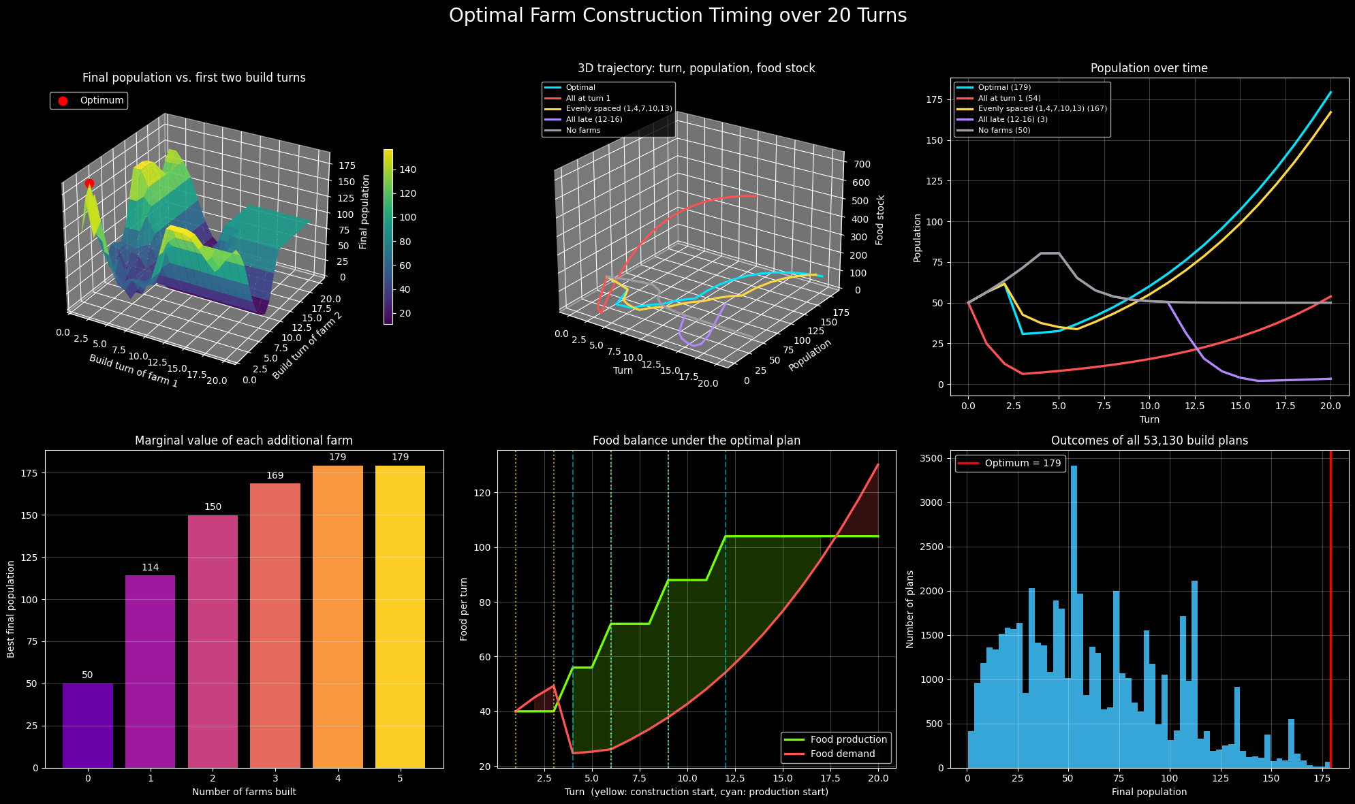
Task: Click the main title 'Optimal Farm Construction Timing'
Action: [678, 16]
